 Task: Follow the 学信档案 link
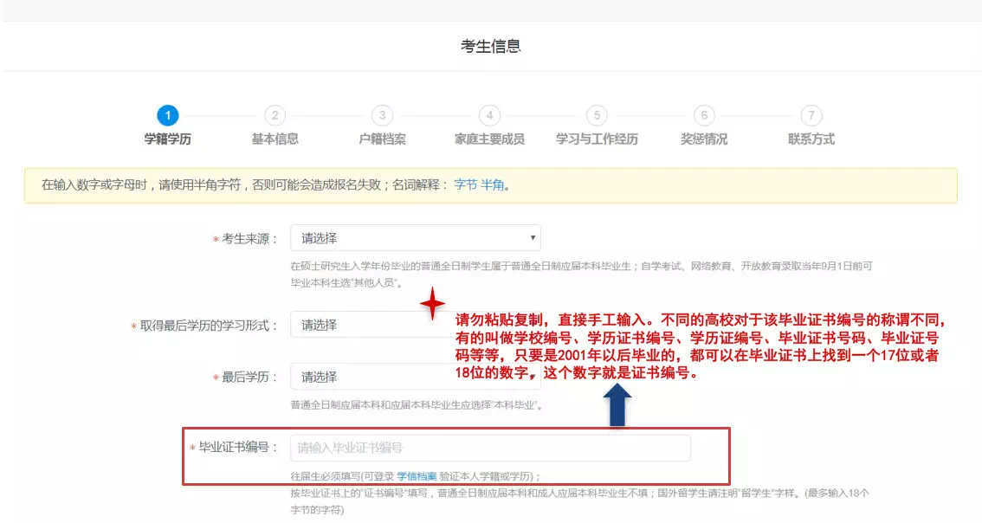click(x=417, y=476)
